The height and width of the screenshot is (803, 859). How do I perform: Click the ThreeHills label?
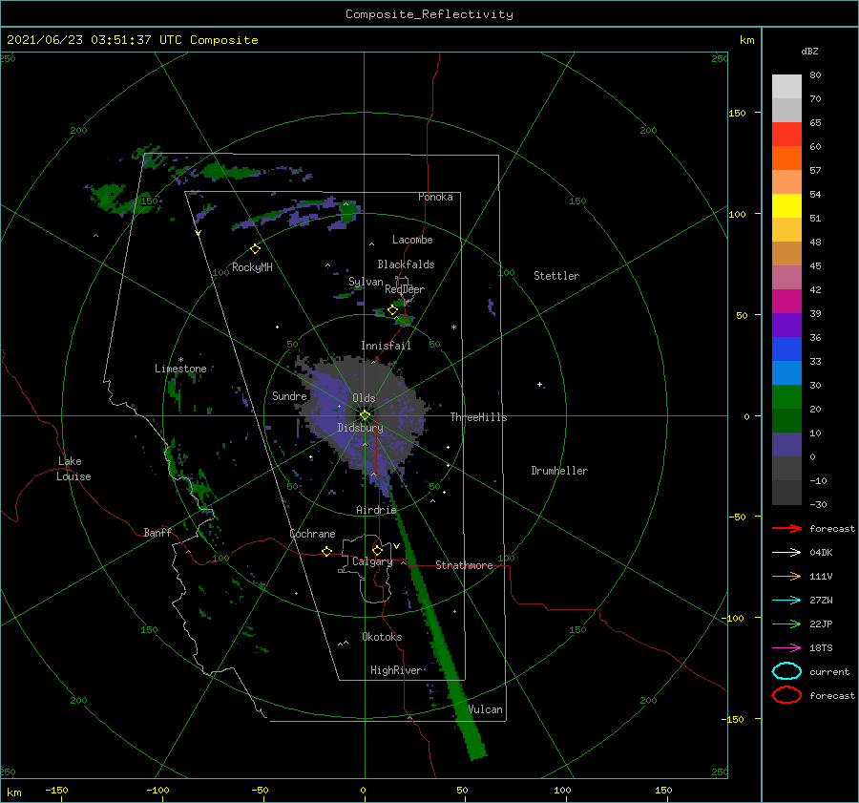coord(479,417)
